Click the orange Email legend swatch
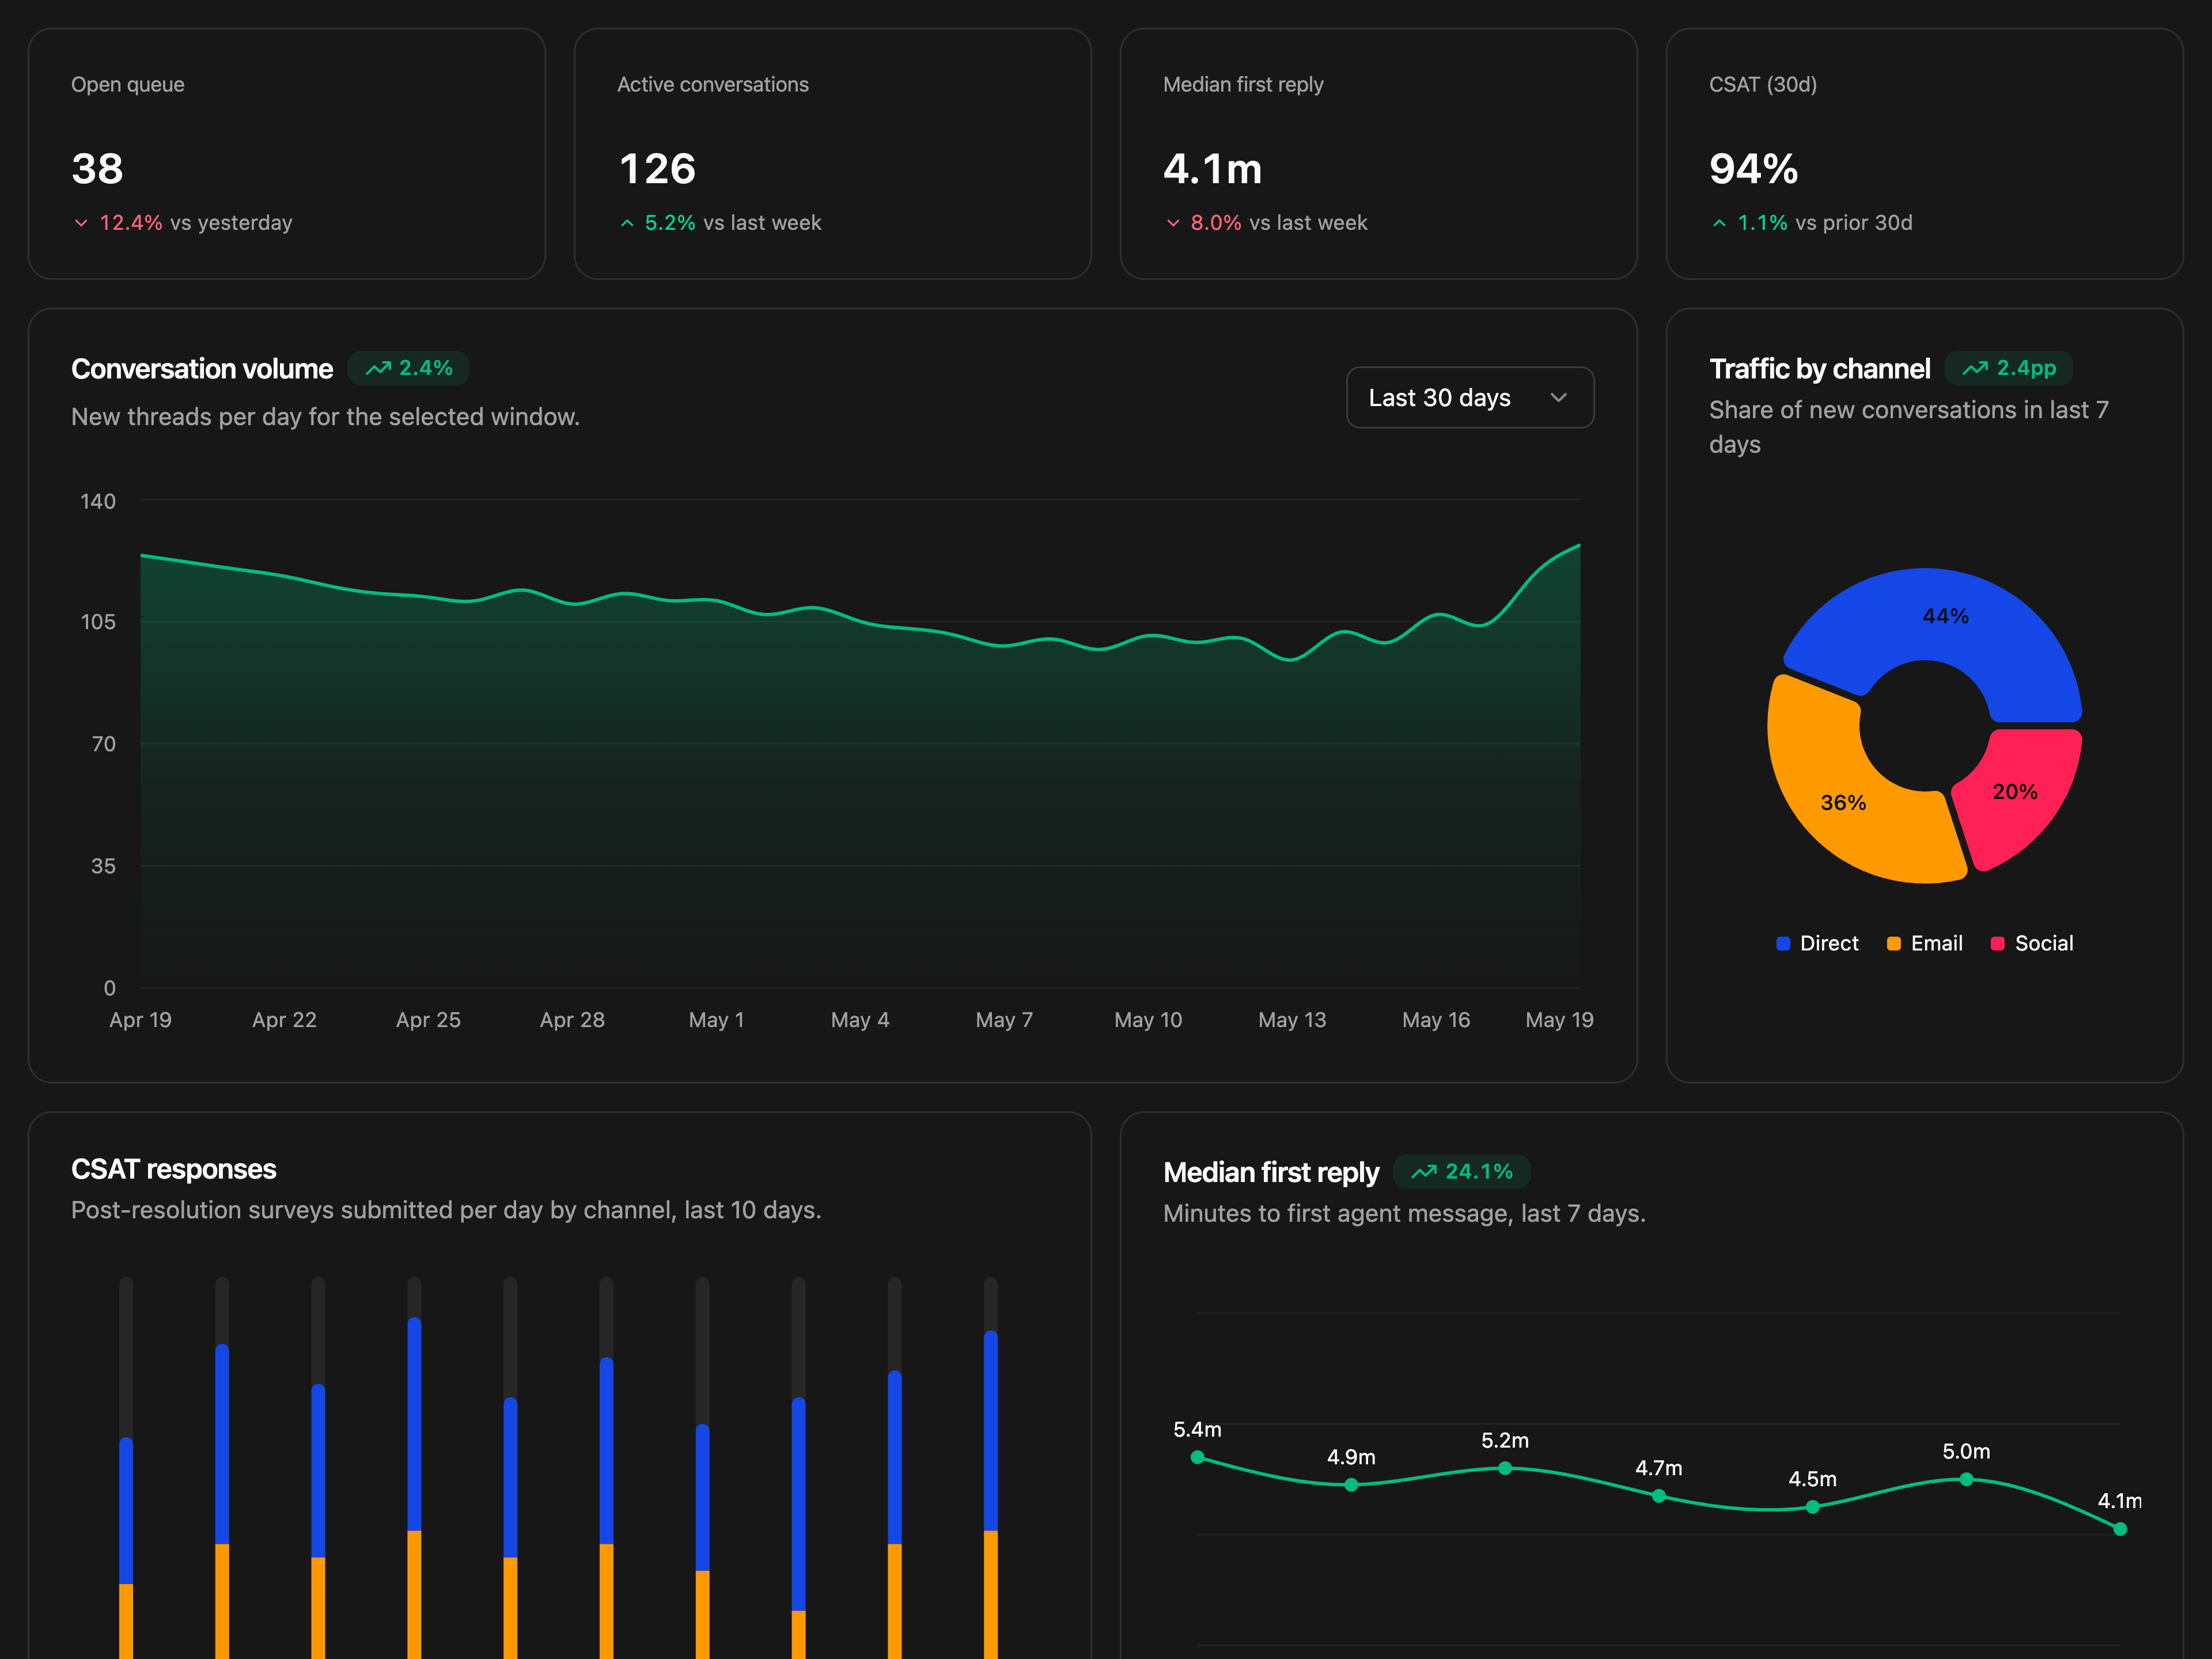This screenshot has height=1659, width=2212. click(1893, 943)
